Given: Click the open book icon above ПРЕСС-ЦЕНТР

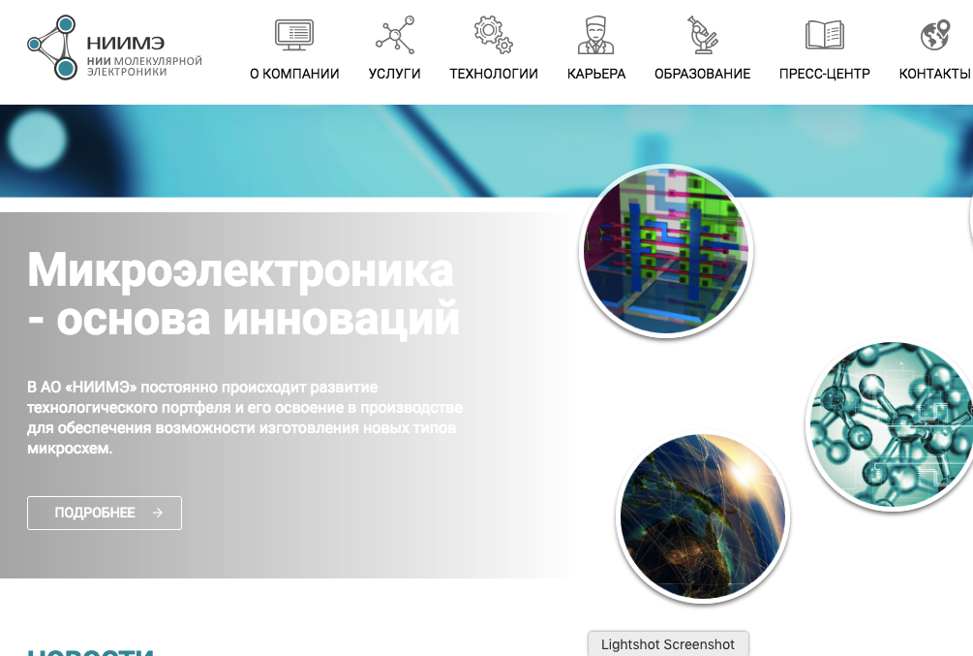Looking at the screenshot, I should (x=824, y=34).
